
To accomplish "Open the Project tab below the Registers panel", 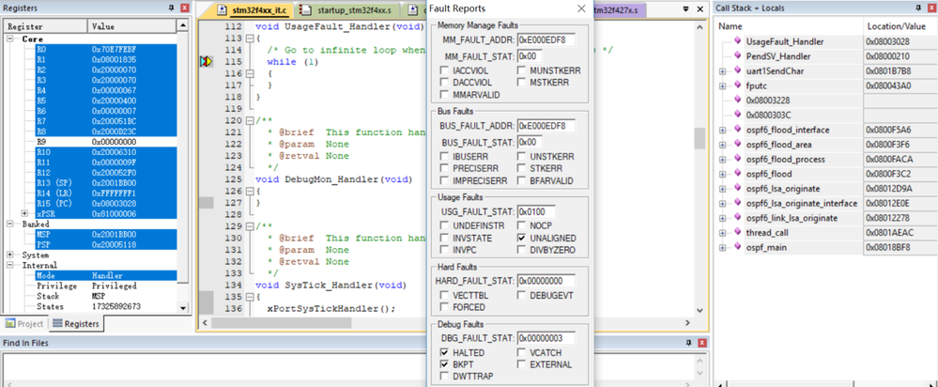I will 23,324.
